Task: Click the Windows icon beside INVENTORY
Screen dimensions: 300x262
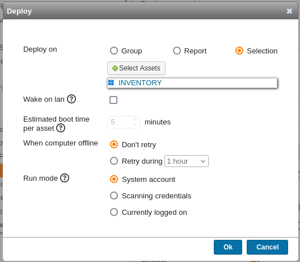Action: pyautogui.click(x=111, y=82)
